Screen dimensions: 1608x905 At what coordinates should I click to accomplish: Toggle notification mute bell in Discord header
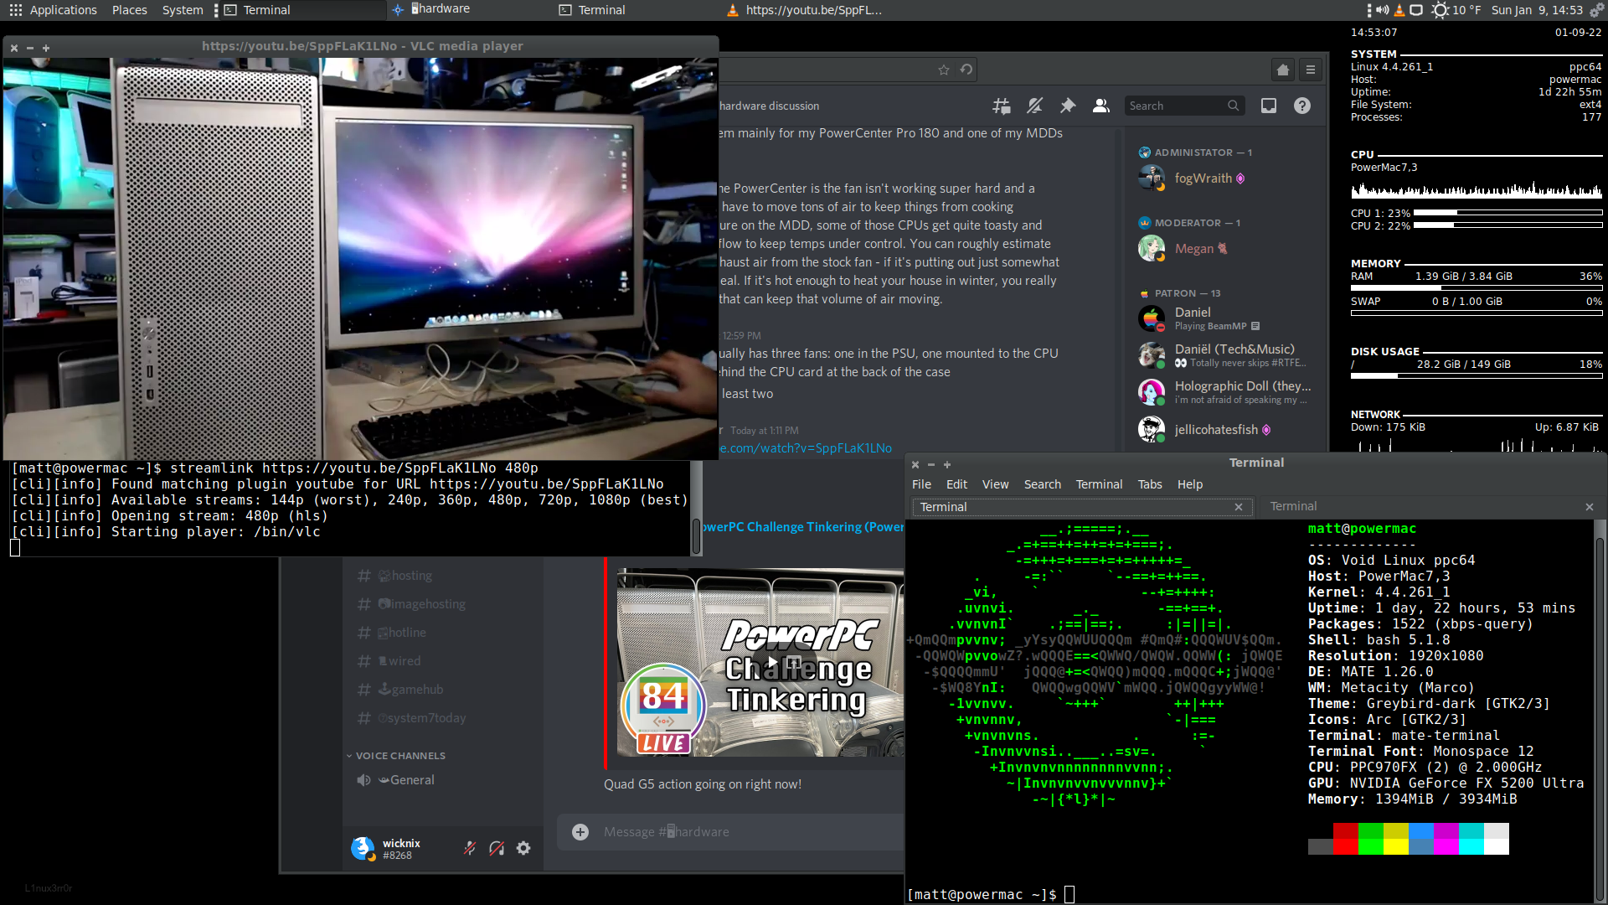1034,106
